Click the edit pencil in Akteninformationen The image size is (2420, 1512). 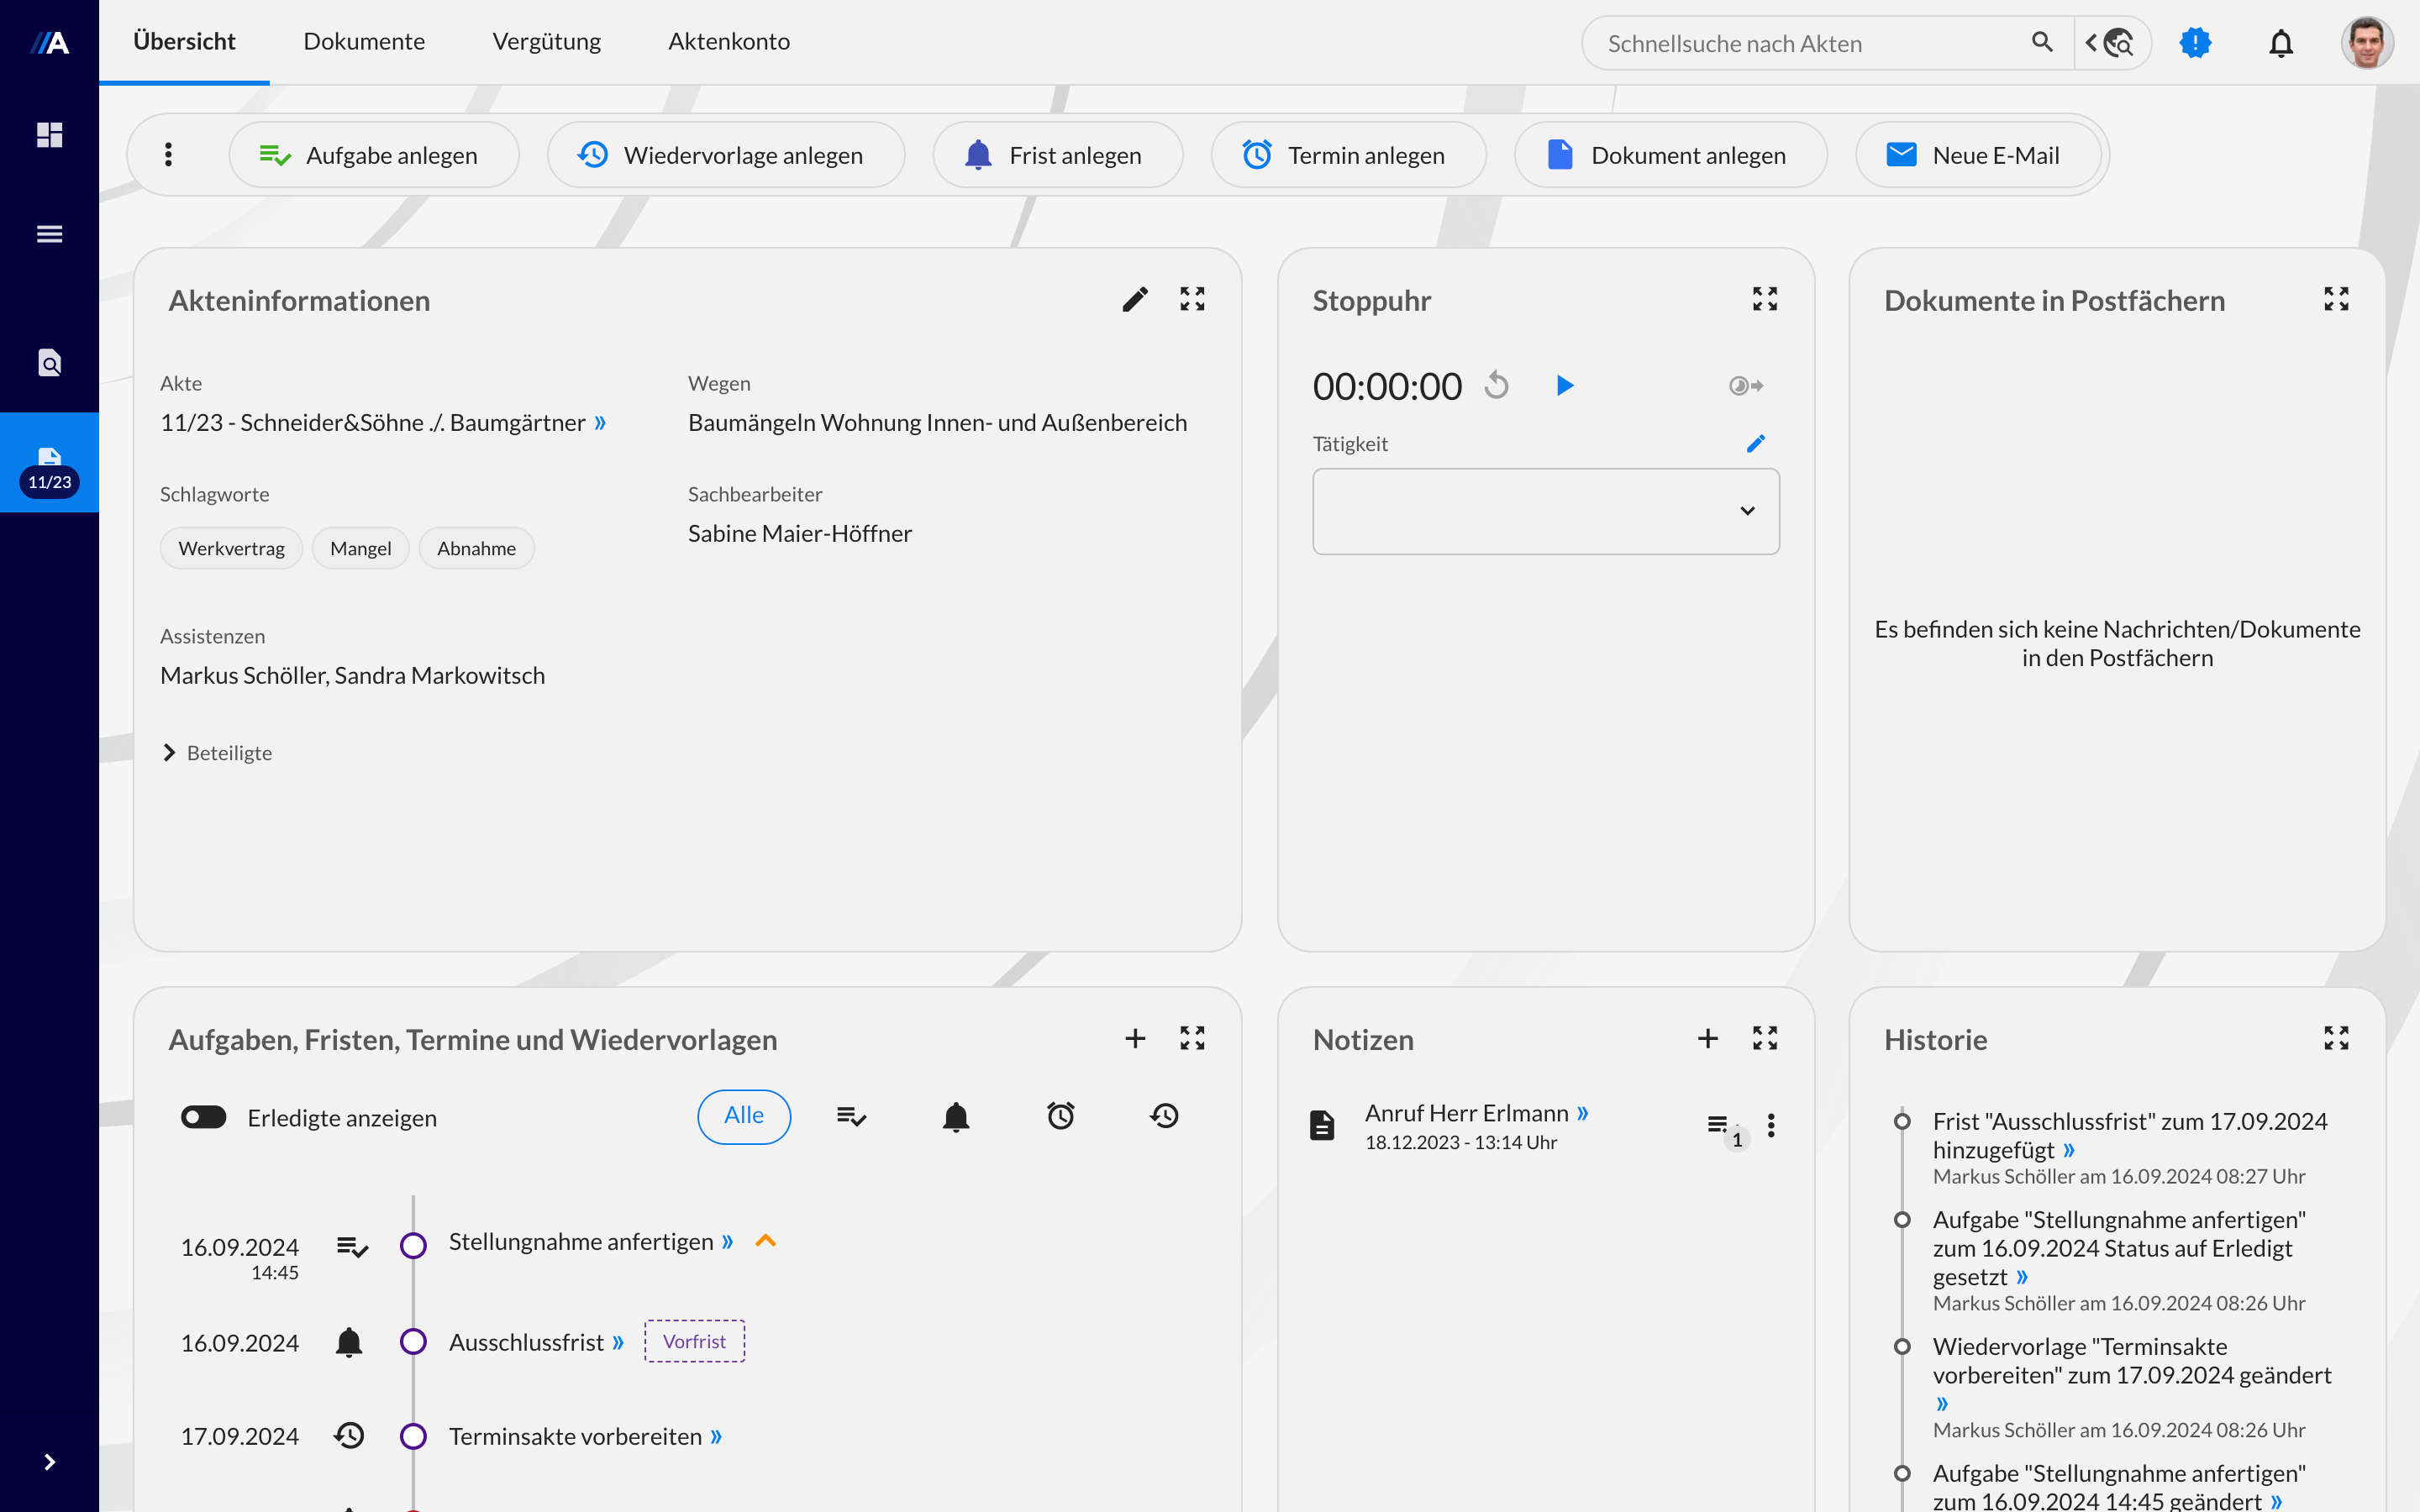click(x=1134, y=299)
